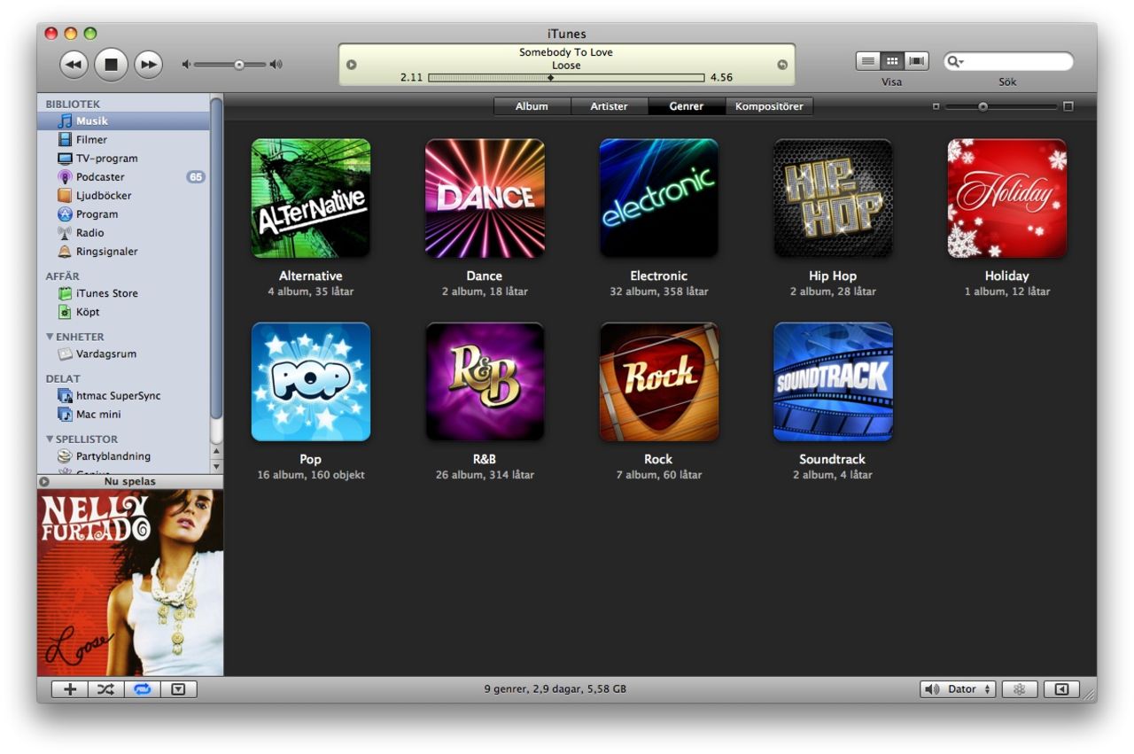Open Radio in the Bibliotek section

89,232
